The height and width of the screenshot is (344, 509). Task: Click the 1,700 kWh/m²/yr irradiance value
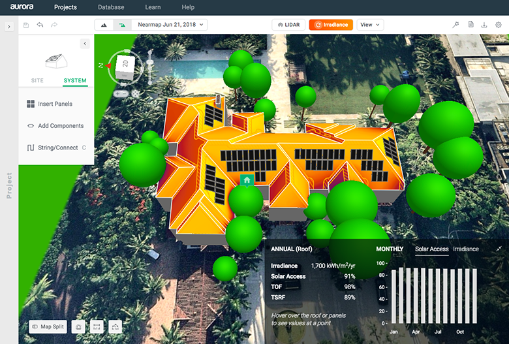point(333,266)
